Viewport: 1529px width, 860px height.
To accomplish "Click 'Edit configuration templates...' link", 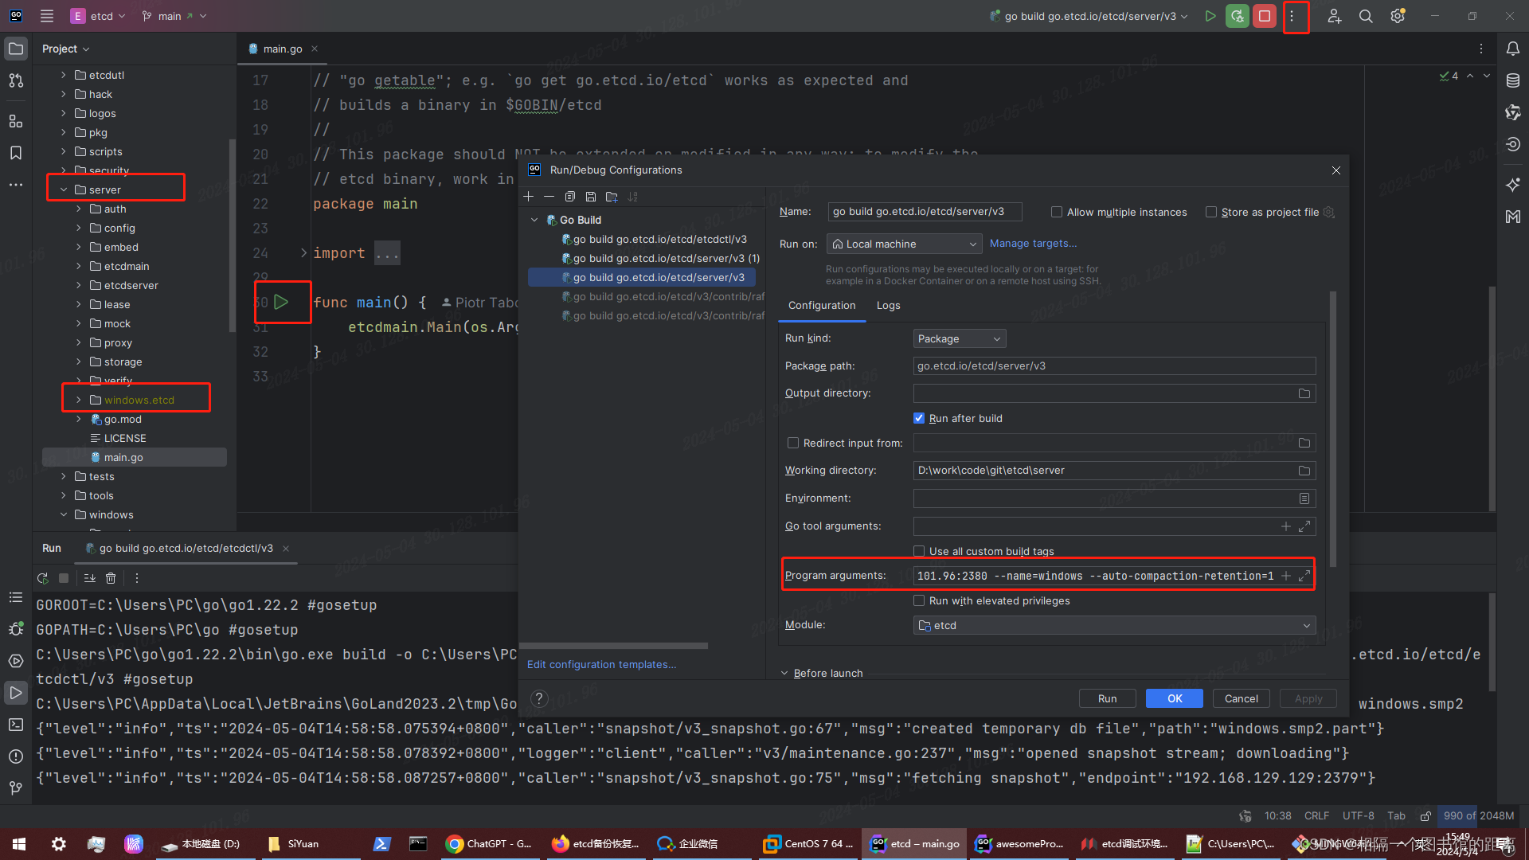I will pos(602,663).
